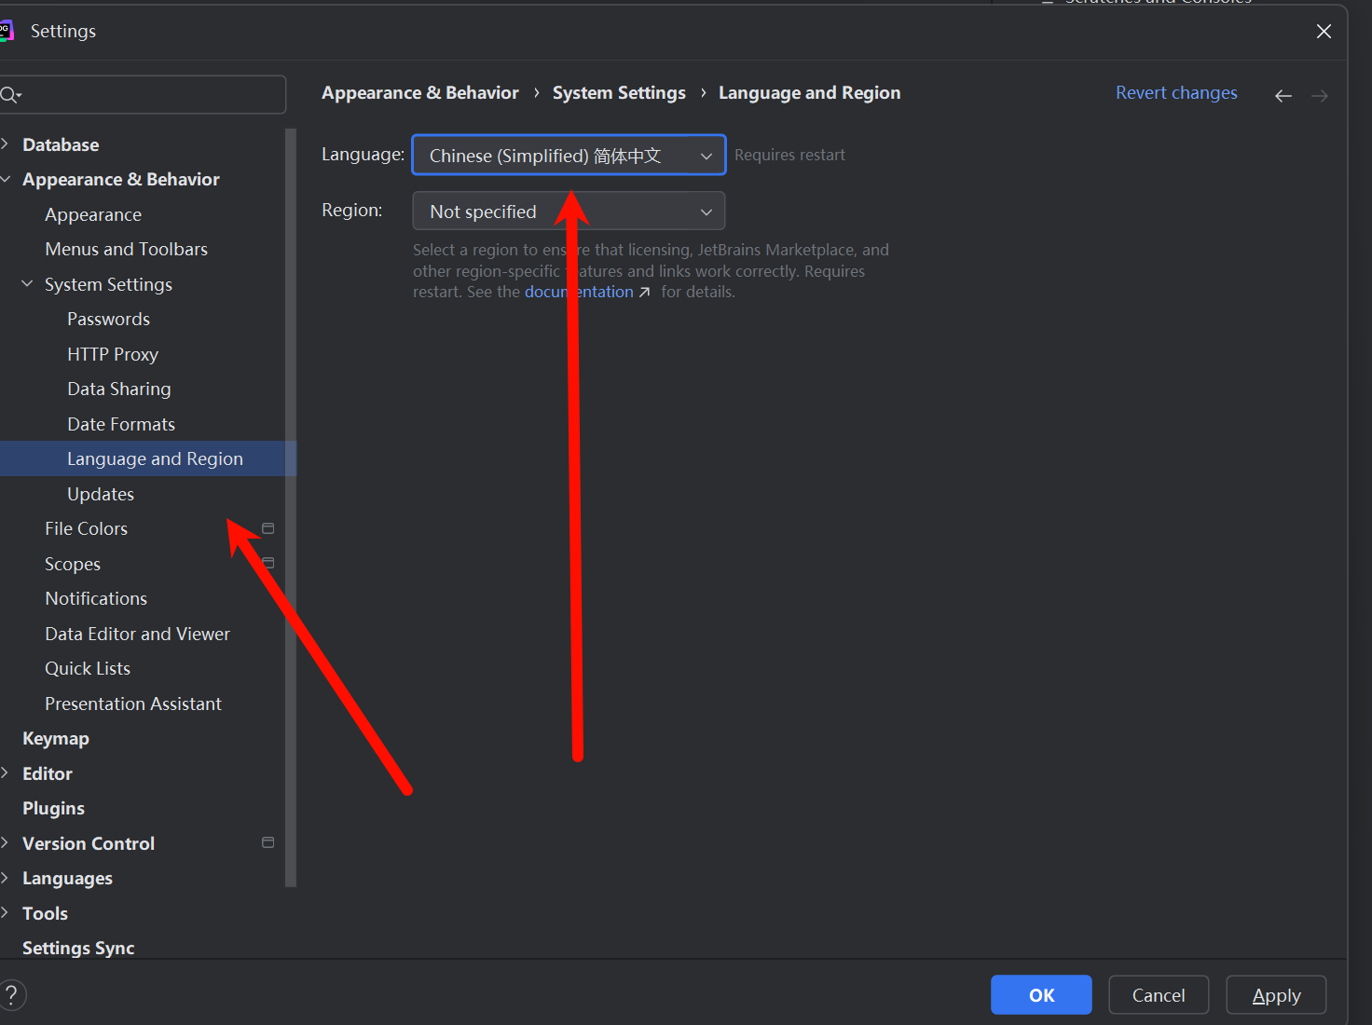Click Revert changes link
Viewport: 1372px width, 1025px height.
[1176, 92]
